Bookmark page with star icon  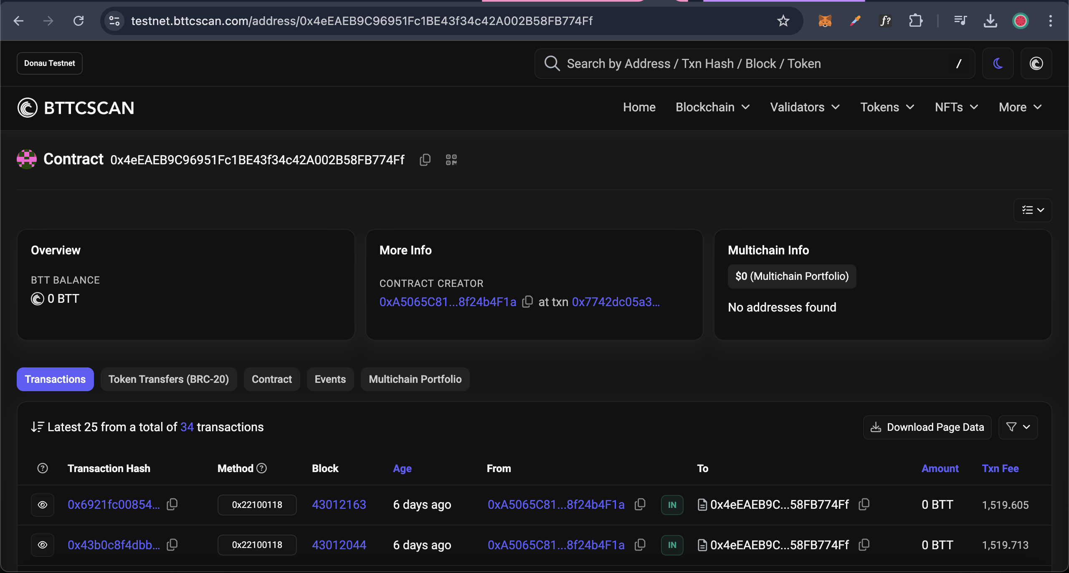(x=783, y=21)
